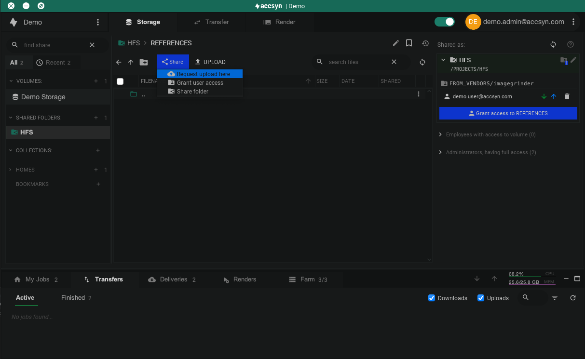Uncheck the Downloads checkbox

432,298
